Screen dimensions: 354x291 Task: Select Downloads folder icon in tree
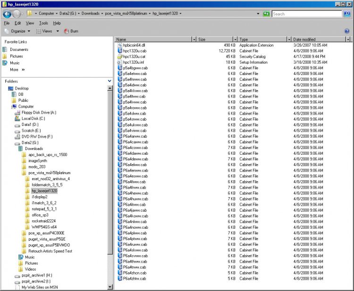(x=21, y=149)
